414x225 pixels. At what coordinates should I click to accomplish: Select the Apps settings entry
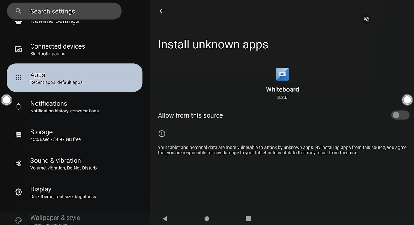click(x=75, y=78)
